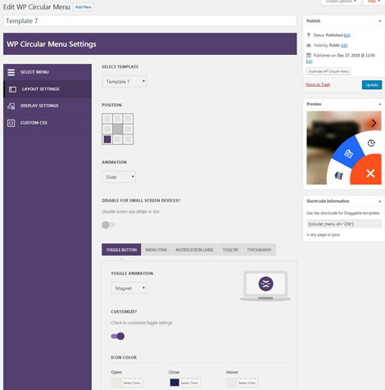This screenshot has width=385, height=390.
Task: Edit the published status link
Action: coord(347,35)
